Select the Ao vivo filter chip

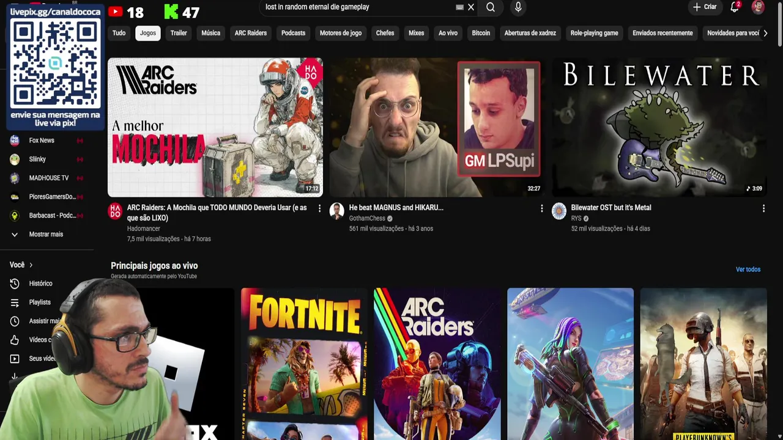(x=448, y=33)
